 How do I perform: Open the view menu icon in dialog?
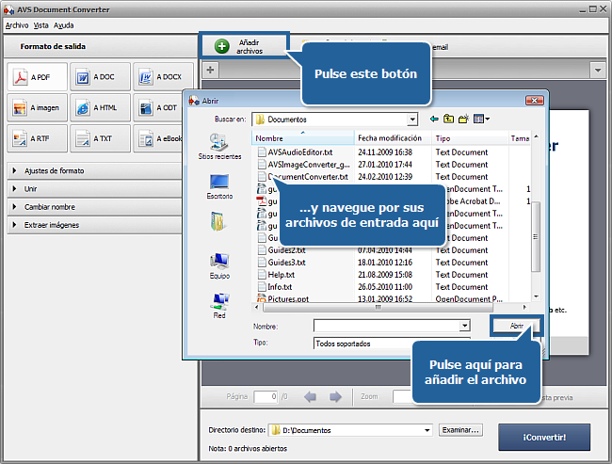click(481, 119)
